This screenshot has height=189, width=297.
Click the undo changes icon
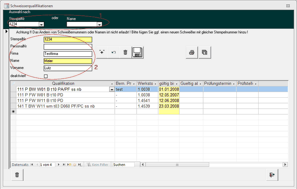click(113, 53)
